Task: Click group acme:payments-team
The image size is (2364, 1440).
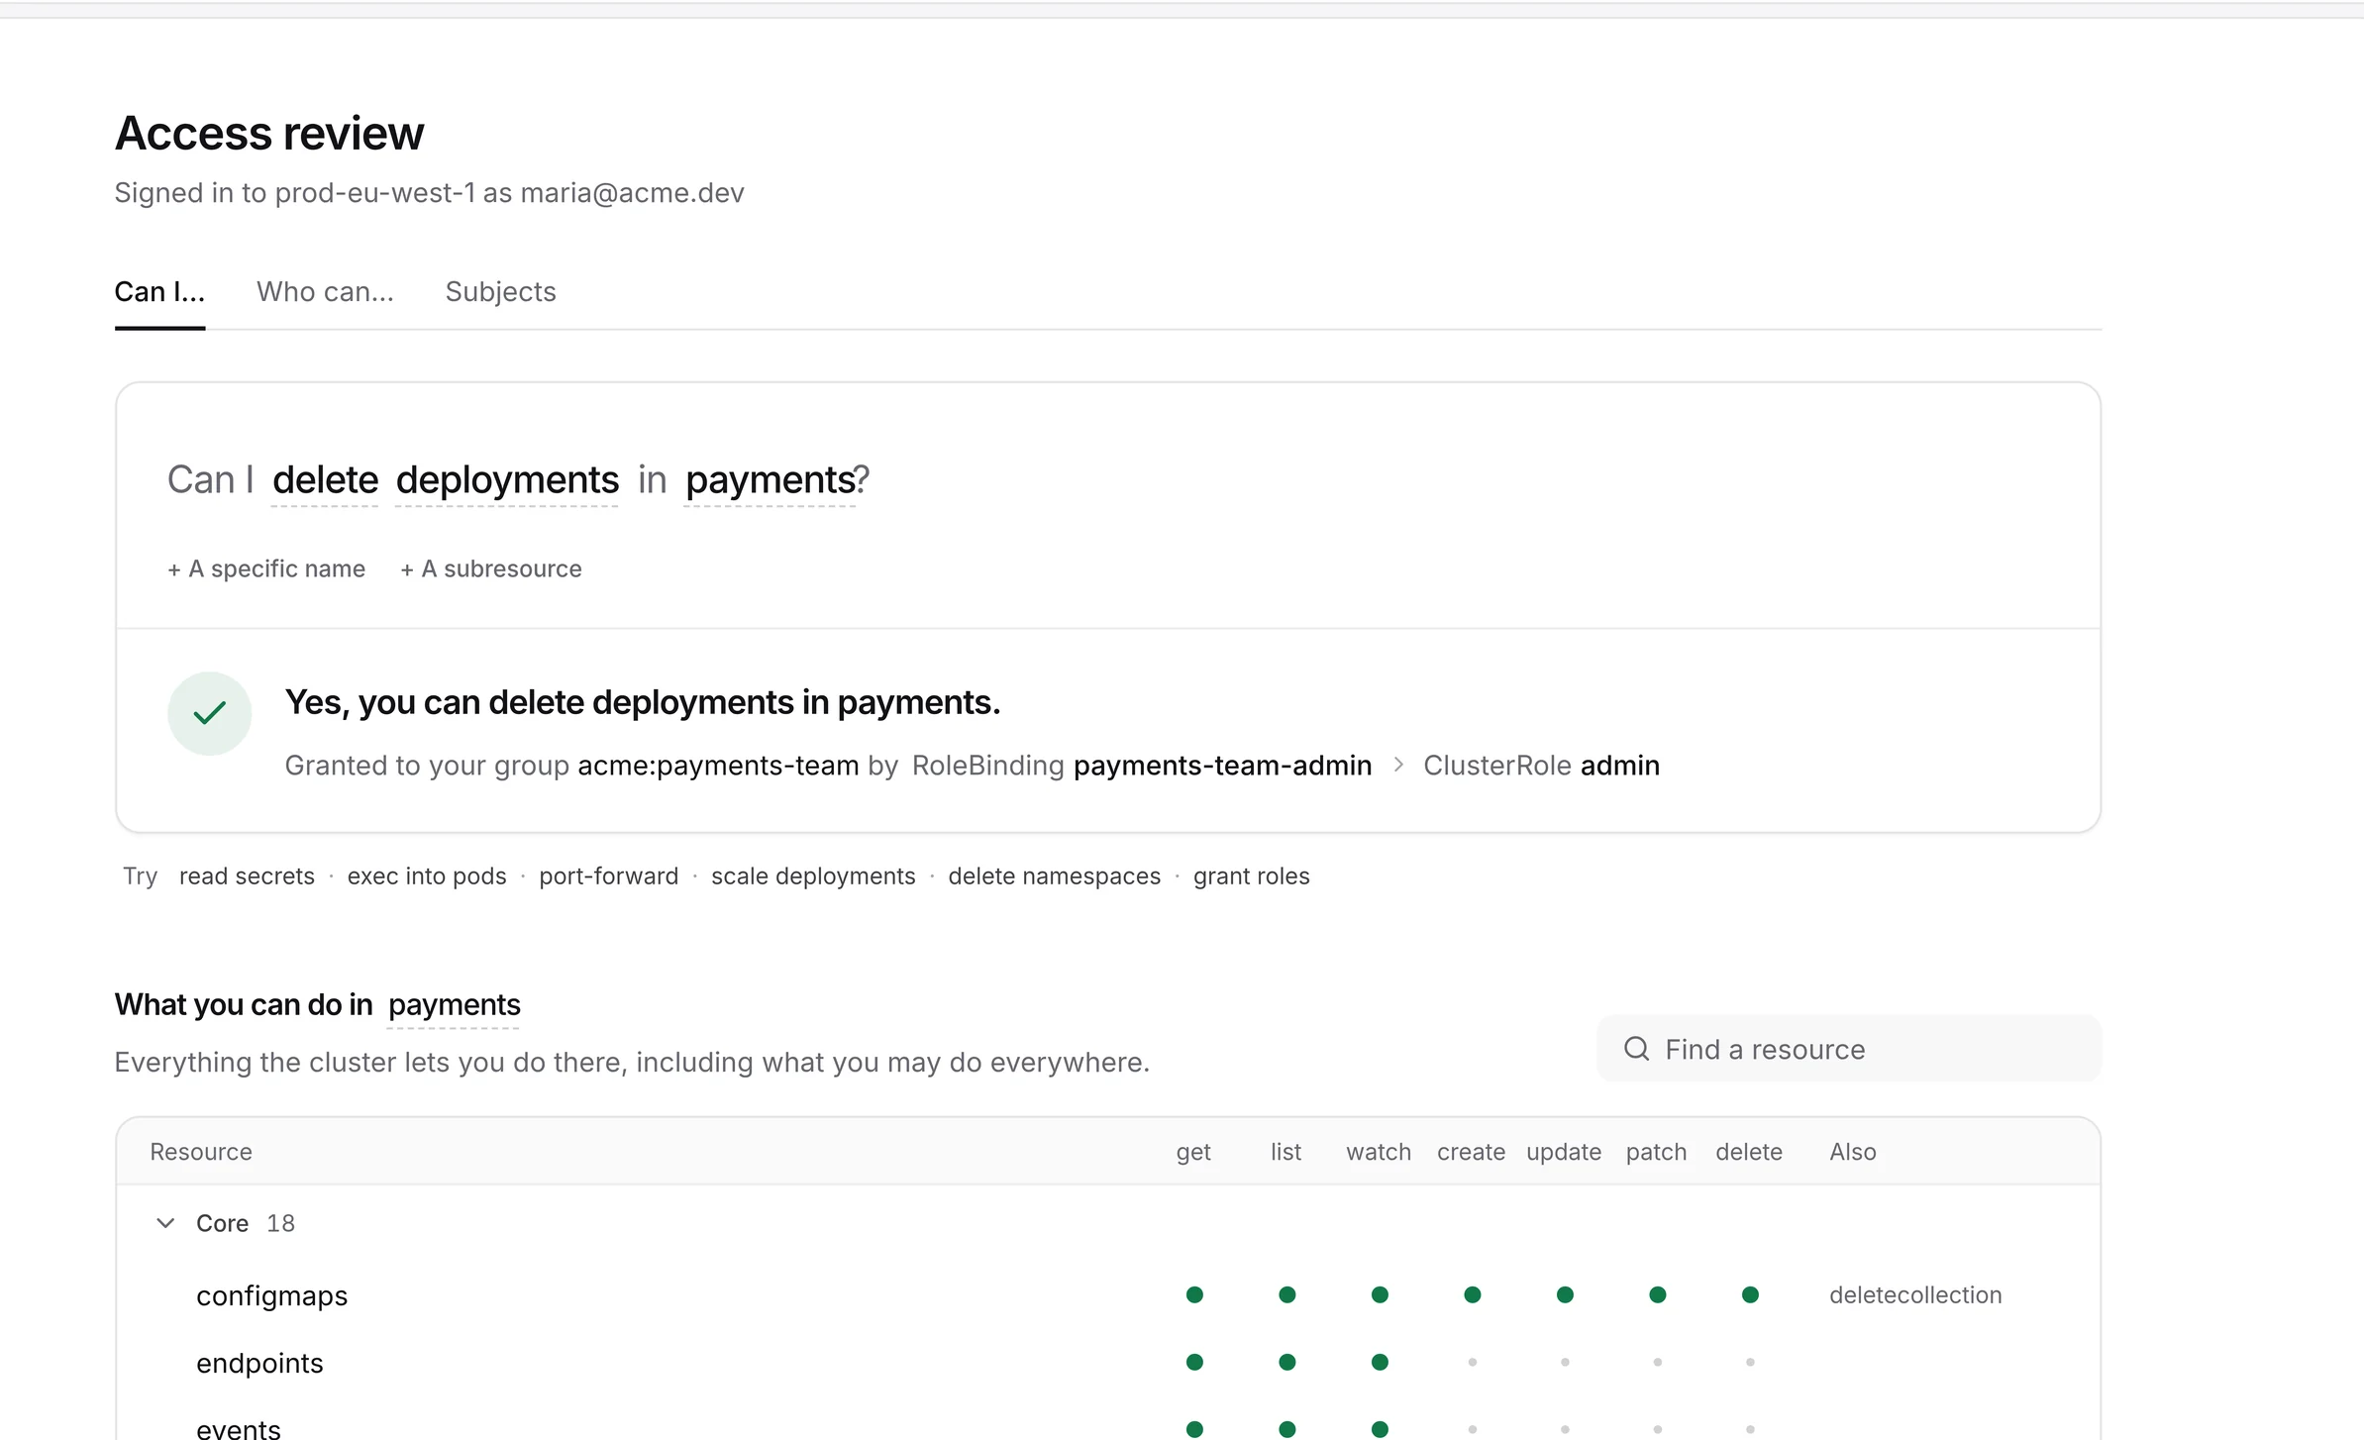Action: [718, 765]
